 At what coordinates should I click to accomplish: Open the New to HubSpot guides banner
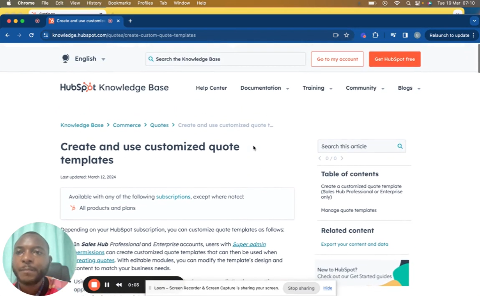[x=362, y=273]
